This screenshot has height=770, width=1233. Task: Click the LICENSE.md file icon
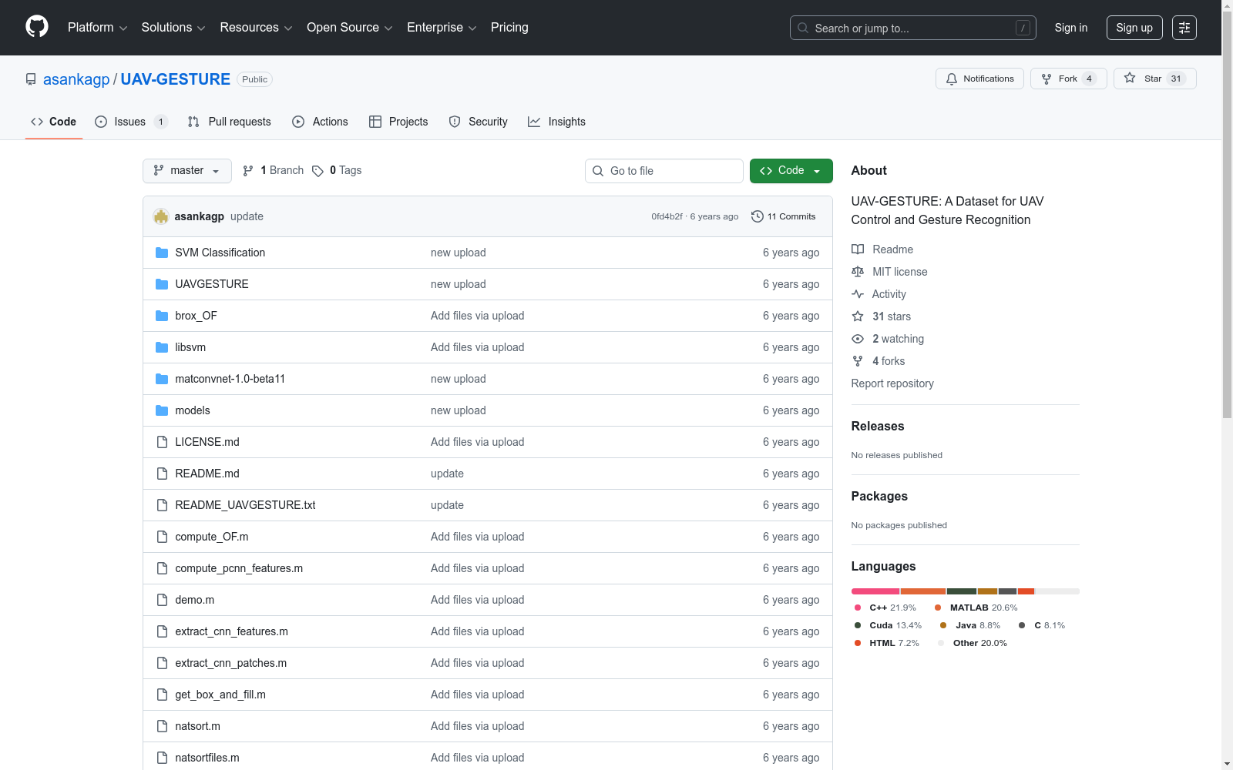[162, 442]
